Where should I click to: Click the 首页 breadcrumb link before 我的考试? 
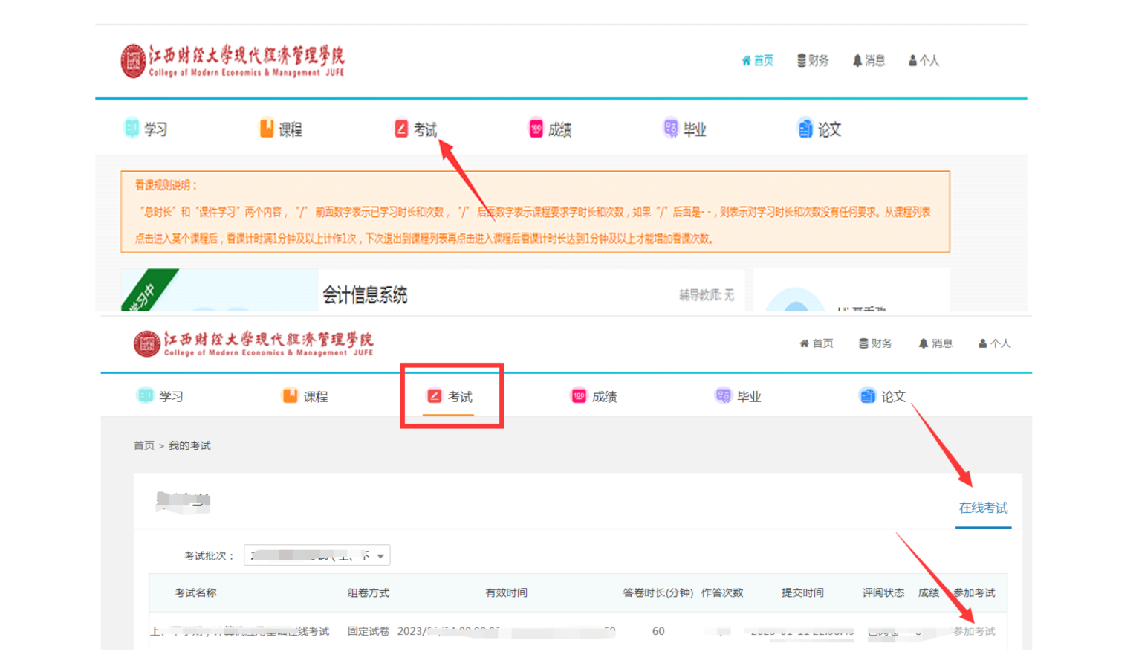144,445
